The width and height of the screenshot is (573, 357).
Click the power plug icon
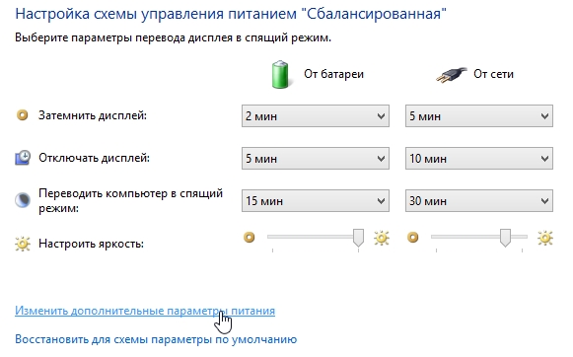click(x=452, y=75)
